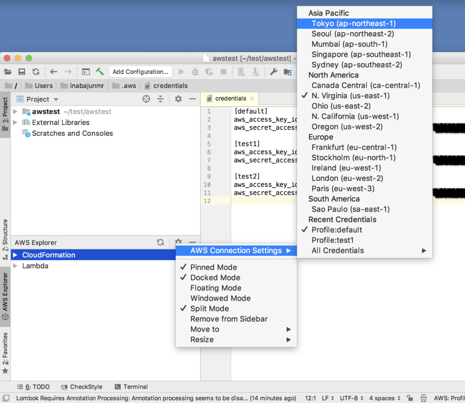
Task: Click the Collapse All icon in Project panel
Action: (x=160, y=99)
